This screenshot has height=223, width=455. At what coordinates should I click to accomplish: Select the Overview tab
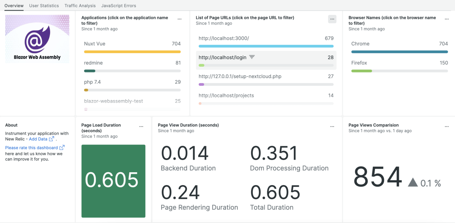(14, 6)
